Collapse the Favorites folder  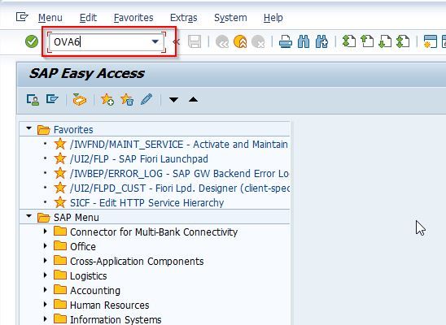28,128
